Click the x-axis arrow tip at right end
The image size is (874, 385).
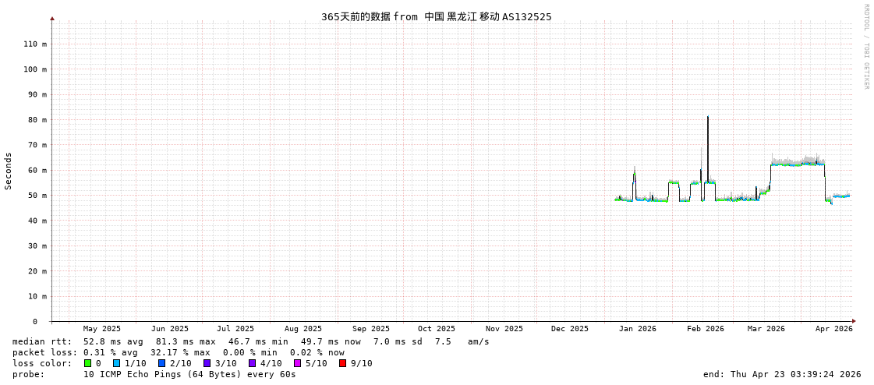[854, 321]
